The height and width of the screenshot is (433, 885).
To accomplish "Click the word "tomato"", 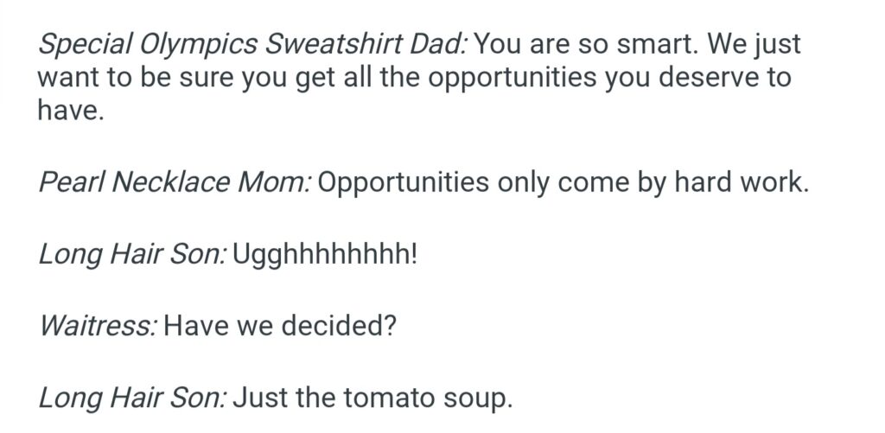I will [392, 398].
